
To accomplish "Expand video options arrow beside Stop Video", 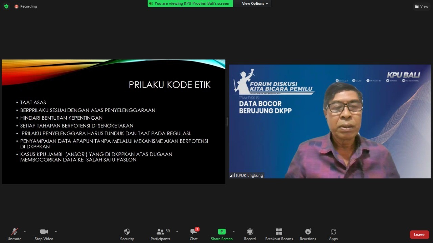I will (x=56, y=232).
